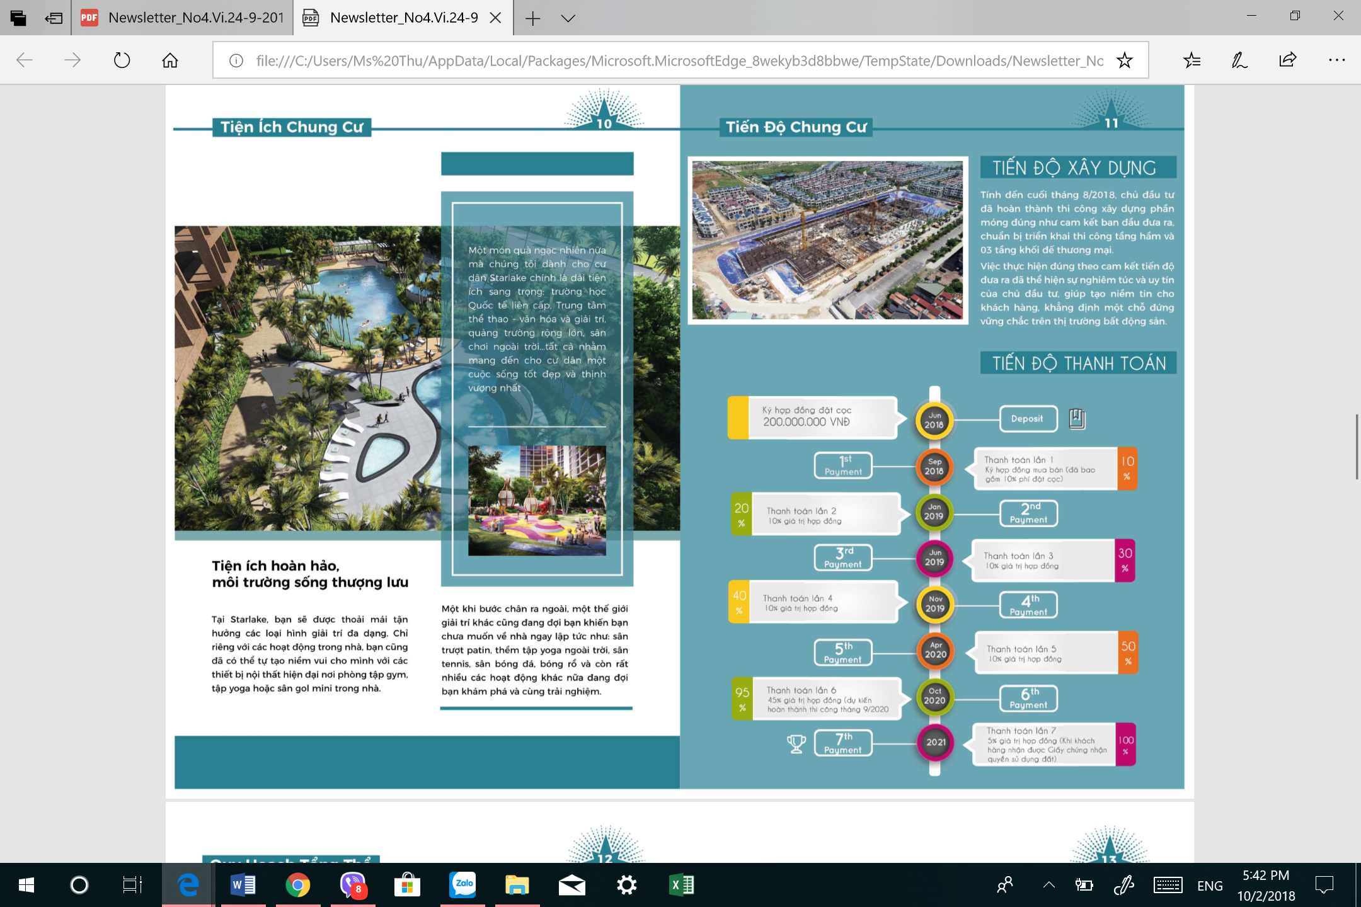
Task: Go forward with the forward arrow
Action: (x=72, y=60)
